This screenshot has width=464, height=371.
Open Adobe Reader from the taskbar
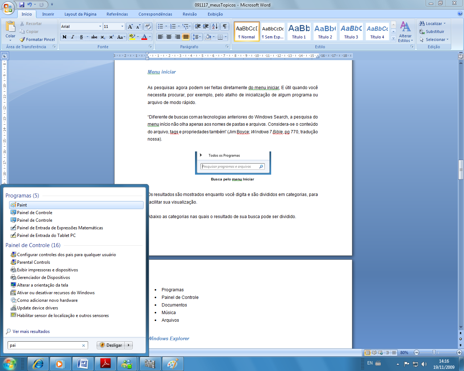click(105, 364)
